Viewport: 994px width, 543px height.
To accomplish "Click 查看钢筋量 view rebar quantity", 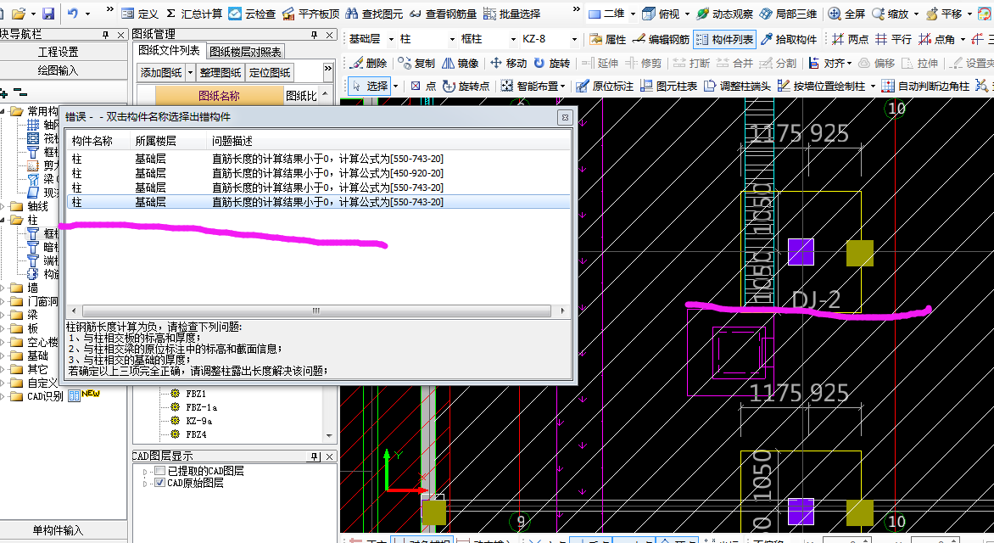I will click(443, 14).
